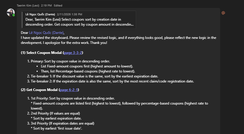
Task: Open Taerim Kim's profile avatar
Action: pos(11,13)
